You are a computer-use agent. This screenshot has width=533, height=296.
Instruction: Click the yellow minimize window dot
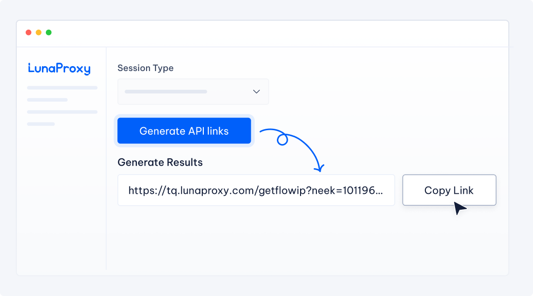(x=38, y=33)
